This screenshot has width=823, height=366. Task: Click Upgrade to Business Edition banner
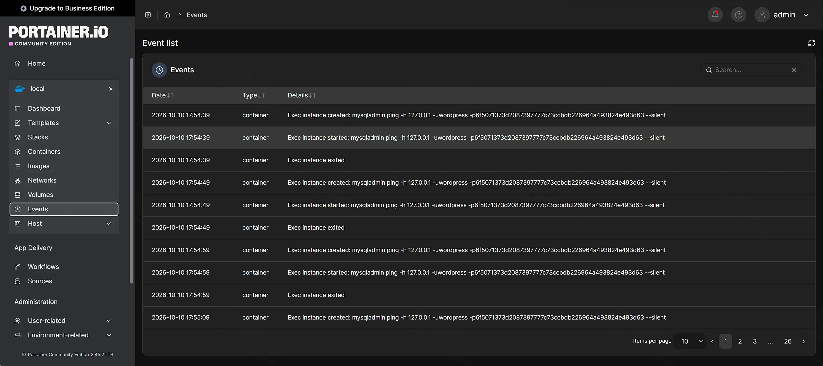[67, 8]
